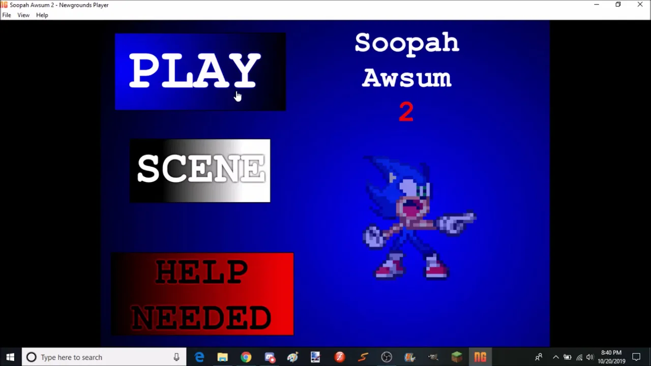Open the People icon in the system tray

click(539, 357)
